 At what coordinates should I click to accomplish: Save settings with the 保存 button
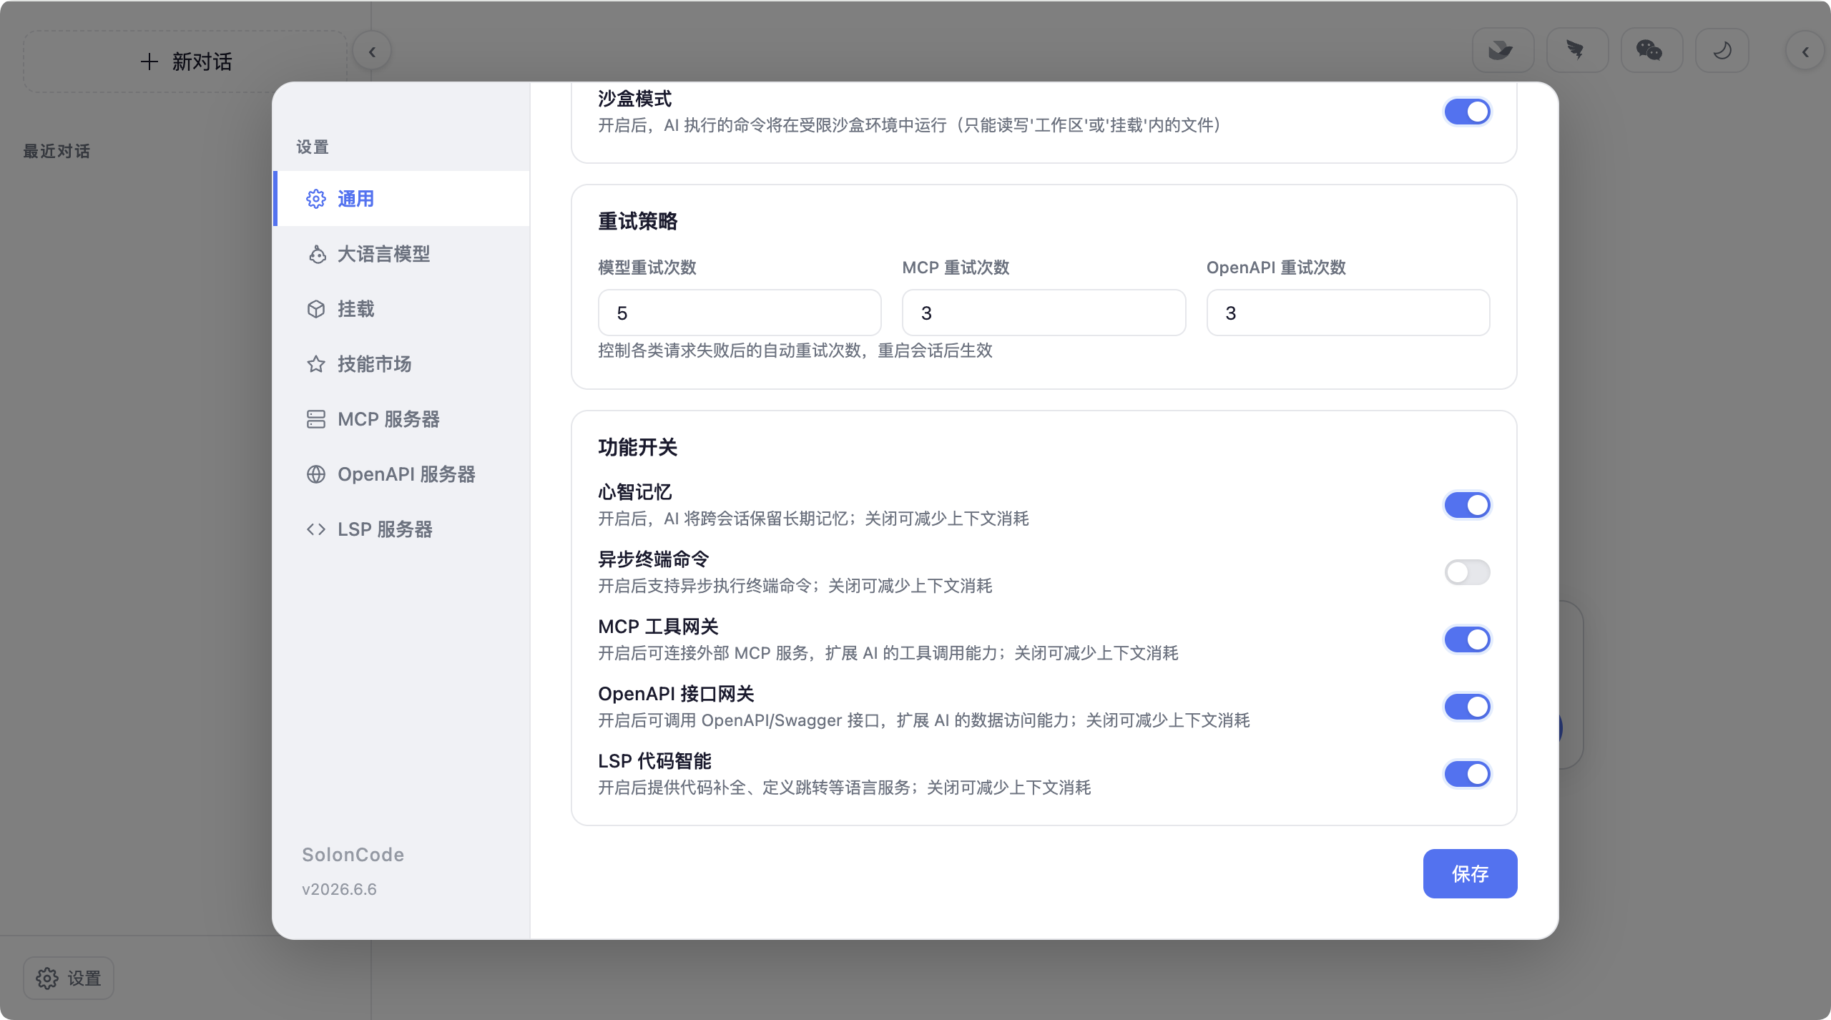(x=1470, y=873)
